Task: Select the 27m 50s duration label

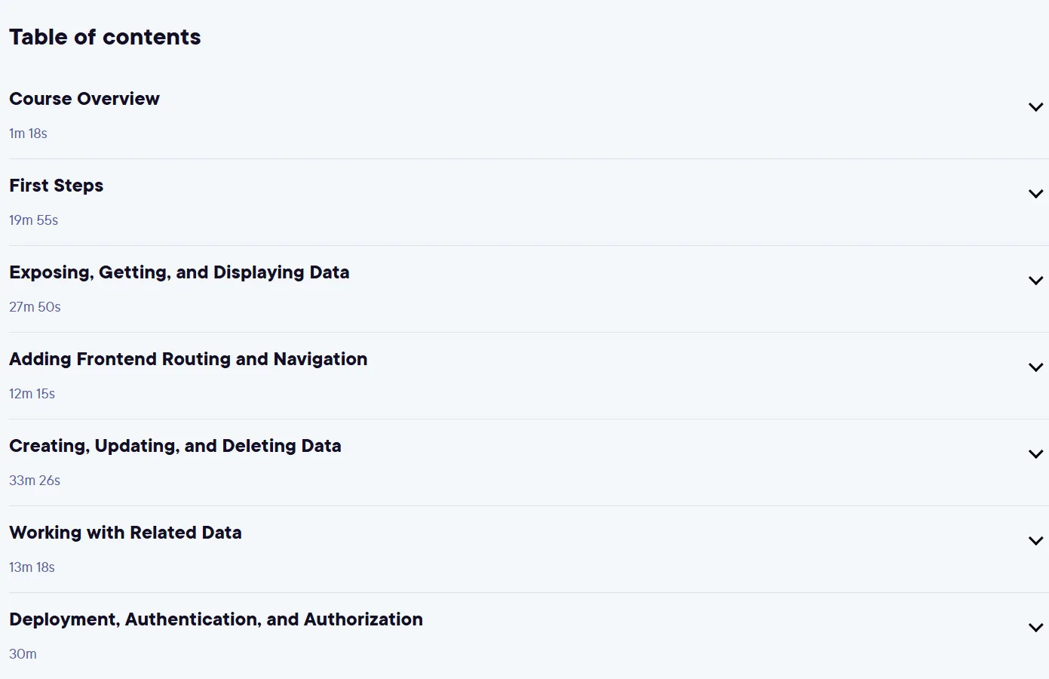Action: pos(35,307)
